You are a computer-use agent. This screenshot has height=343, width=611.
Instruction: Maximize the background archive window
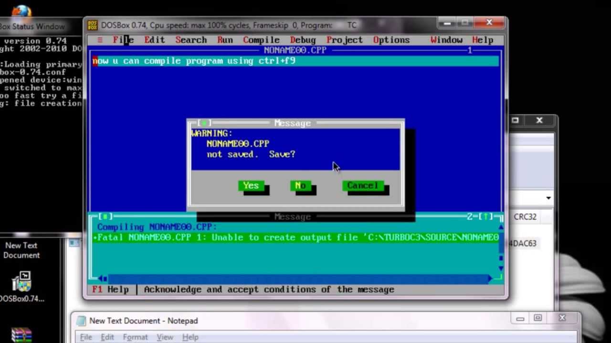coord(515,121)
